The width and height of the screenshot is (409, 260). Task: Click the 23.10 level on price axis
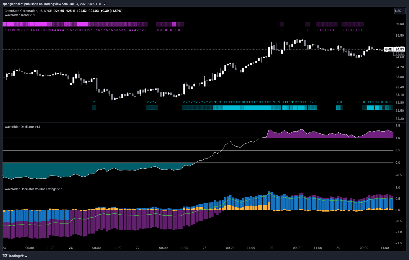399,95
